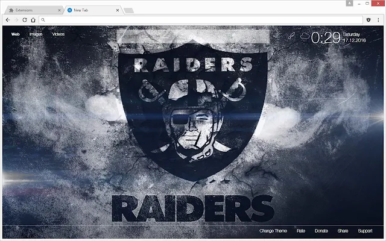386x241 pixels.
Task: Open the weather cloud icon
Action: [305, 36]
